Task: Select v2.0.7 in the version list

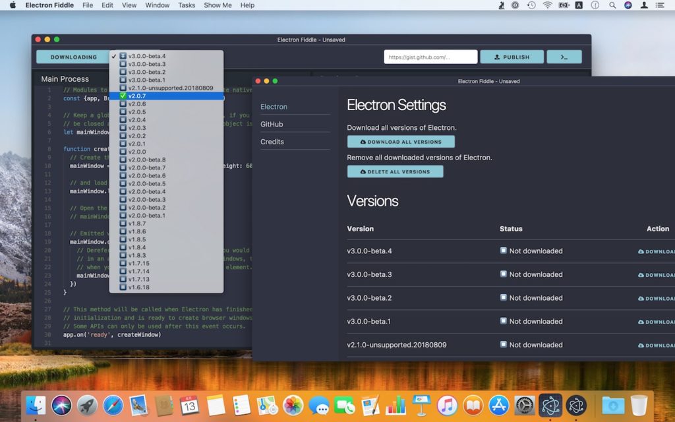Action: point(137,96)
